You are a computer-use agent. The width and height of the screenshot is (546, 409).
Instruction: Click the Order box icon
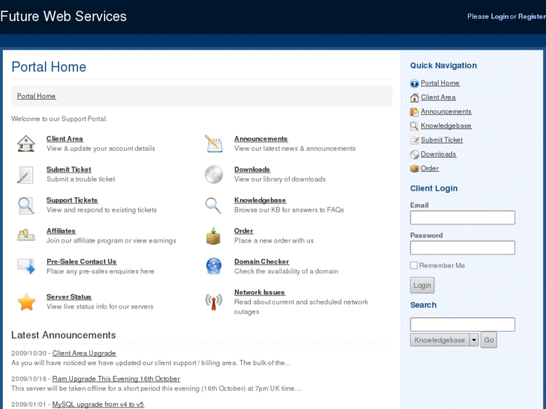(214, 236)
